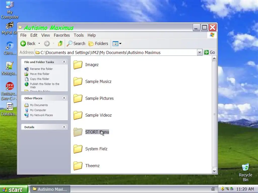Open the View menu
Viewport: 258px width, 193px height.
(46, 35)
